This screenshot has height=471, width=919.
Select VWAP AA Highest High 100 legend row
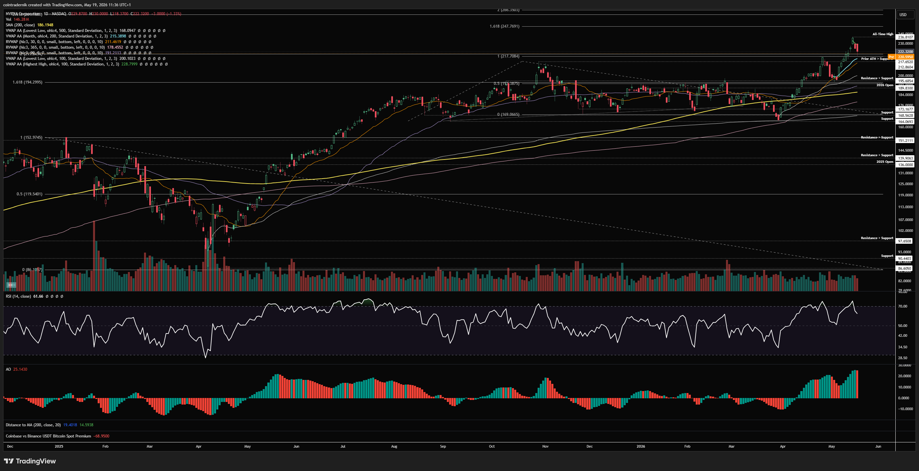(x=87, y=64)
